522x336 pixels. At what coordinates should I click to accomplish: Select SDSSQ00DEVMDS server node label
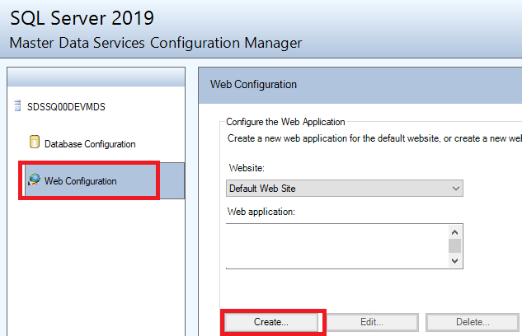point(66,107)
